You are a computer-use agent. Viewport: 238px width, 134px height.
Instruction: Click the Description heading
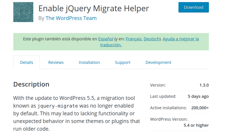point(31,84)
